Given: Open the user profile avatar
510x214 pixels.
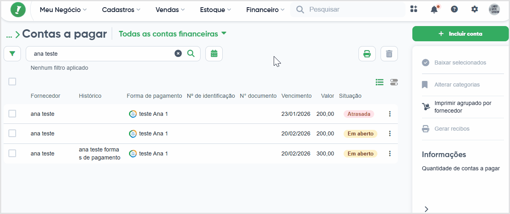Looking at the screenshot, I should click(x=494, y=10).
